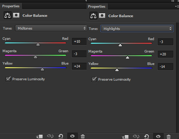Open the Properties panel flyout menu on the right
The height and width of the screenshot is (139, 179).
point(177,6)
